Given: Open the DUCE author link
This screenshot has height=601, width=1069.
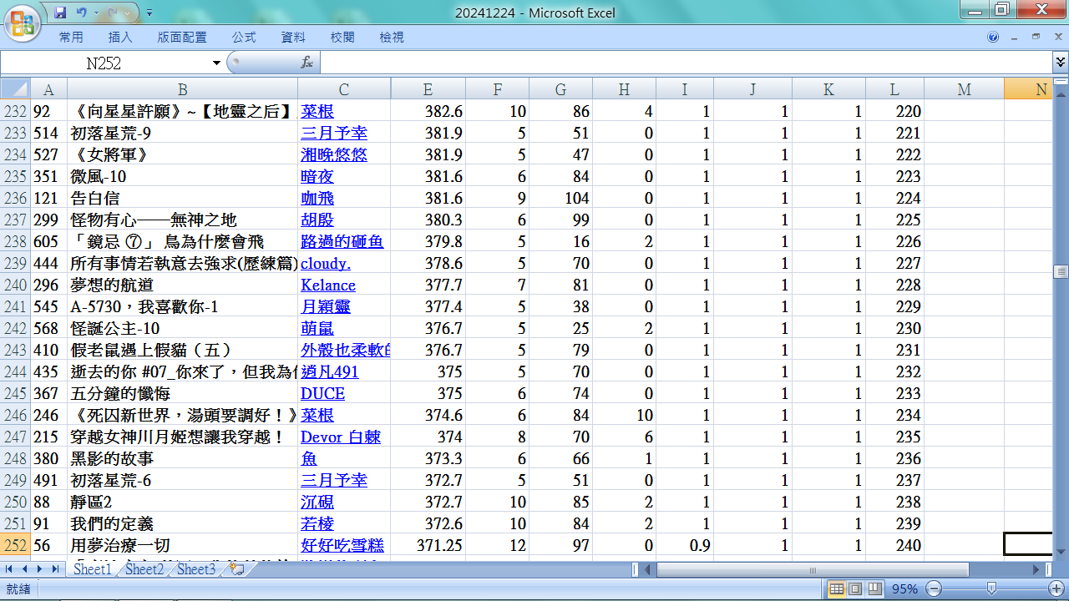Looking at the screenshot, I should point(322,393).
